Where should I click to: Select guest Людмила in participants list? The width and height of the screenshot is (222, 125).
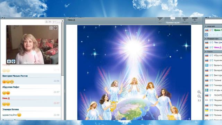[213, 100]
